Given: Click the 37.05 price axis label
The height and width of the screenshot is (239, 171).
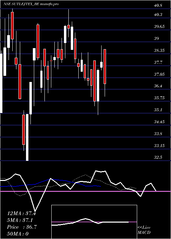Looking at the screenshot, I should (x=159, y=74).
